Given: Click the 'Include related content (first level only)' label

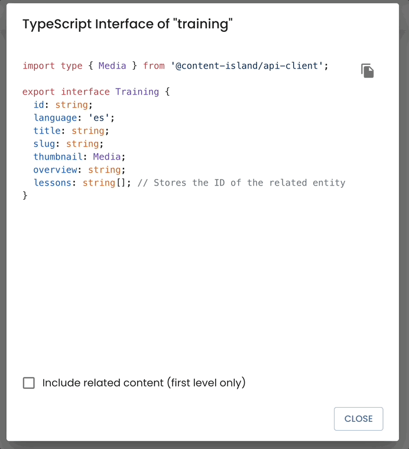Looking at the screenshot, I should point(144,383).
